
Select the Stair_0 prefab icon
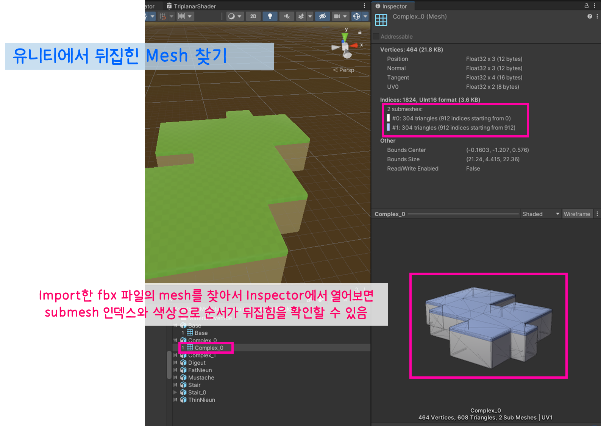click(183, 392)
